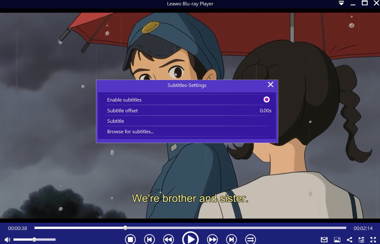Click the volume slider track

[x=45, y=240]
